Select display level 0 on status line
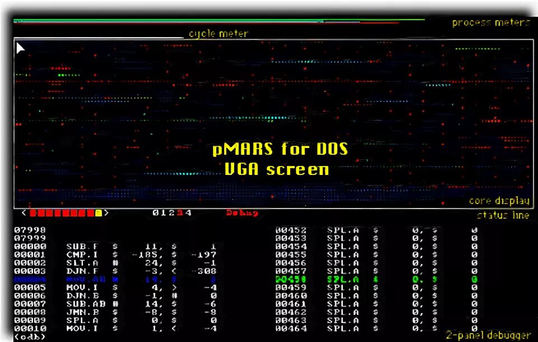Viewport: 538px width, 342px height. click(155, 213)
